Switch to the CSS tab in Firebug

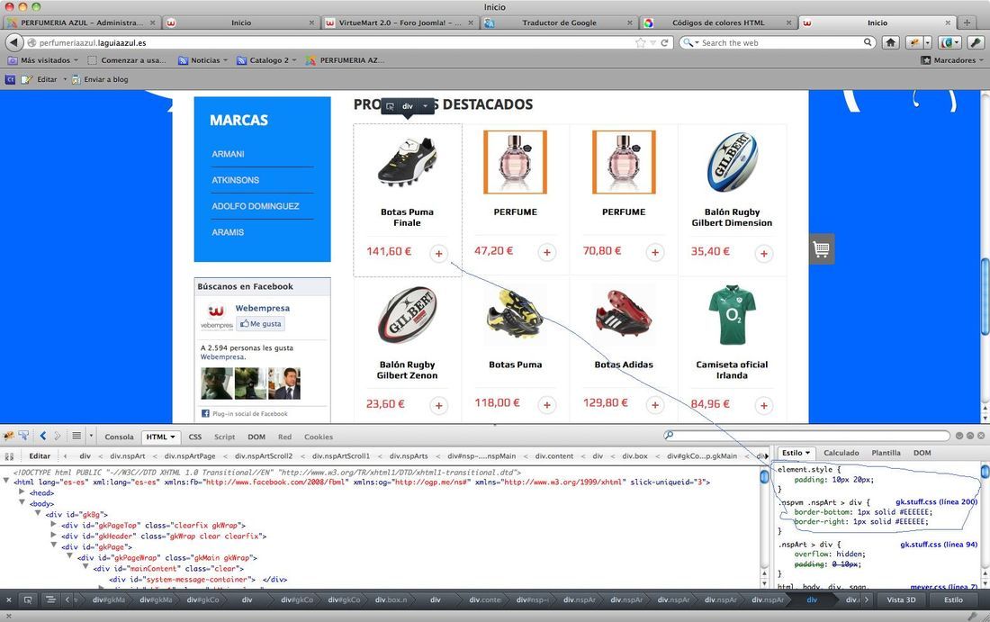click(195, 437)
